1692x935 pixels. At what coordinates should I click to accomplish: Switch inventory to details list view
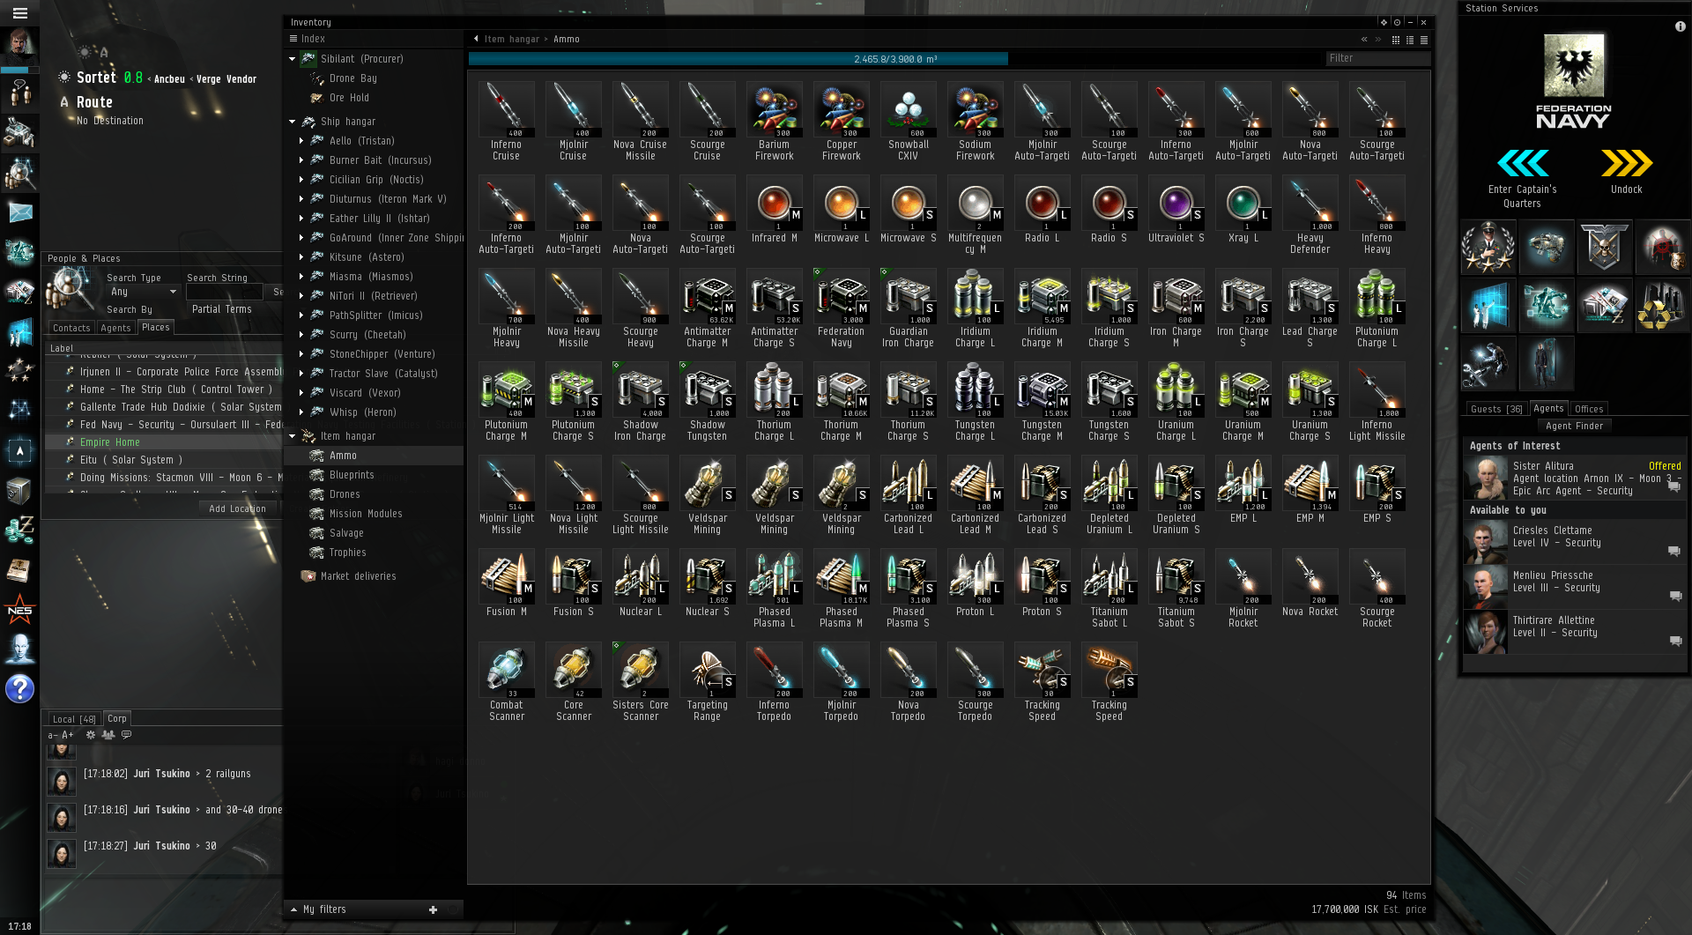[x=1410, y=40]
